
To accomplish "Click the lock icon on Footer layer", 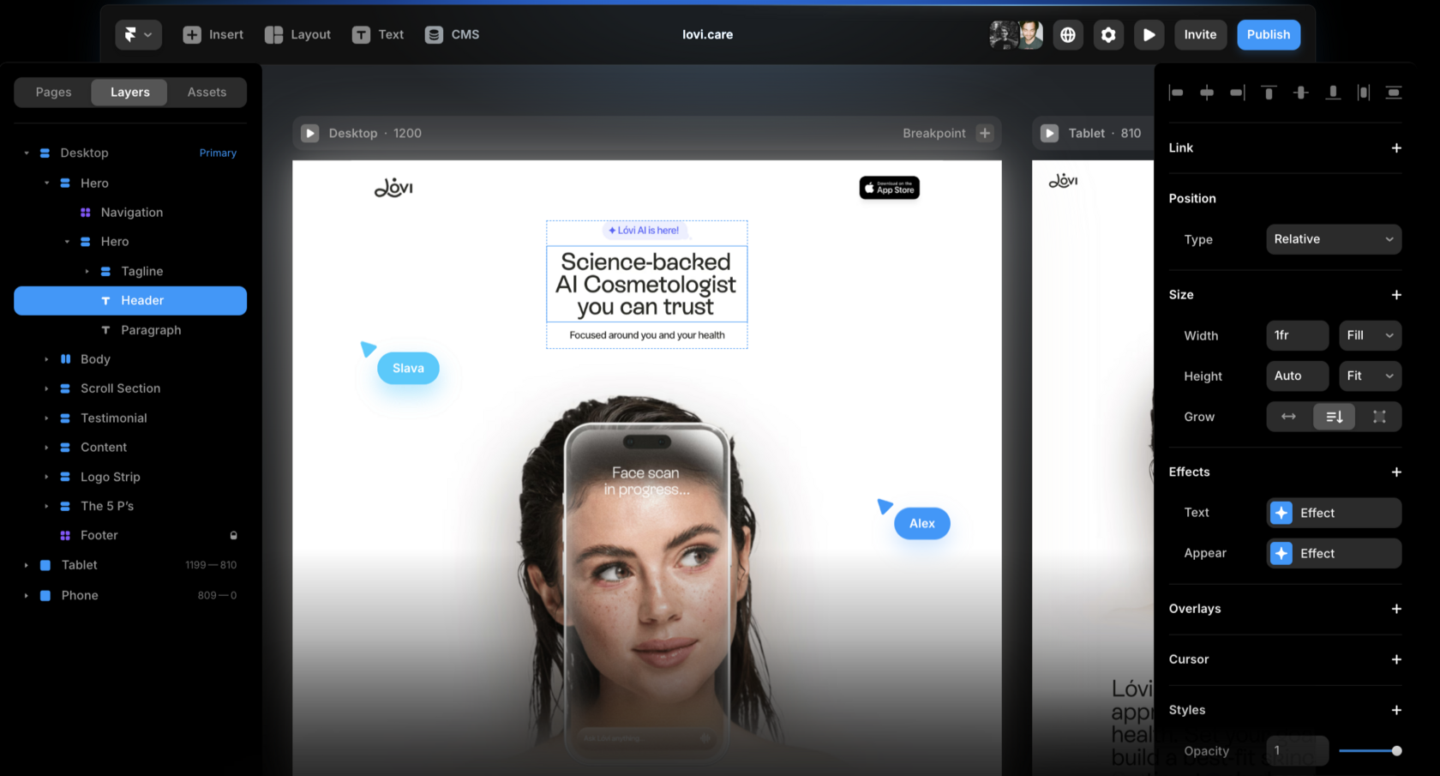I will 233,535.
